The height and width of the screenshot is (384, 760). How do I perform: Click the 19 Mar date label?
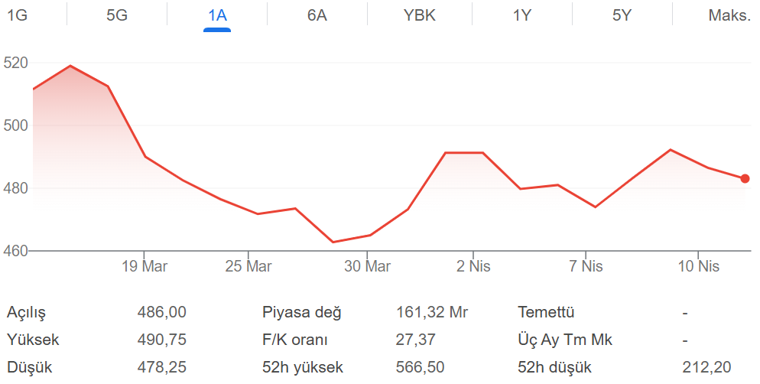[x=145, y=266]
